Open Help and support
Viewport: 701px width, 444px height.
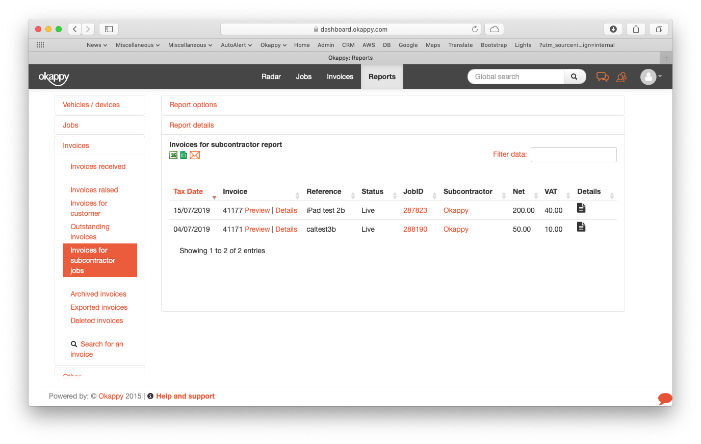click(x=186, y=396)
